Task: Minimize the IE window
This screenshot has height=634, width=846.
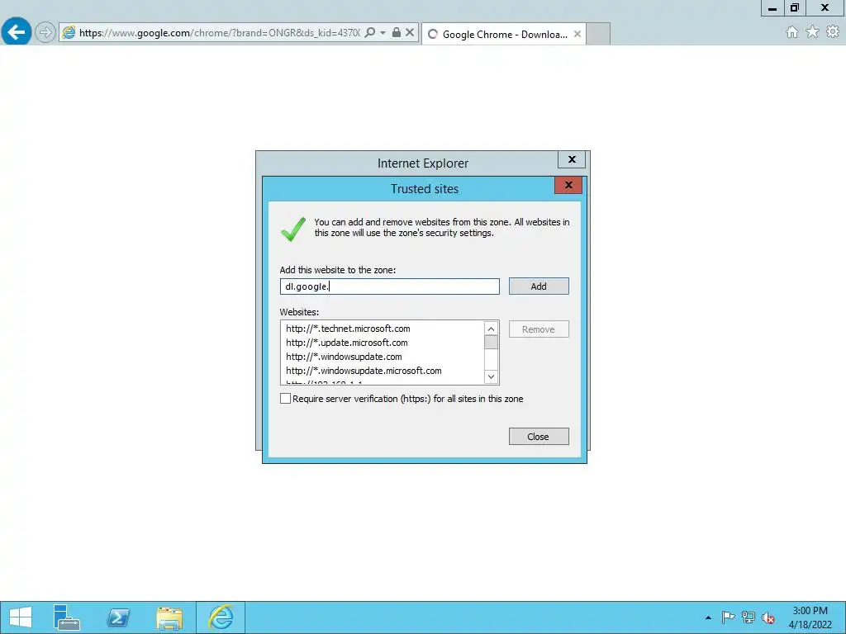Action: (772, 7)
